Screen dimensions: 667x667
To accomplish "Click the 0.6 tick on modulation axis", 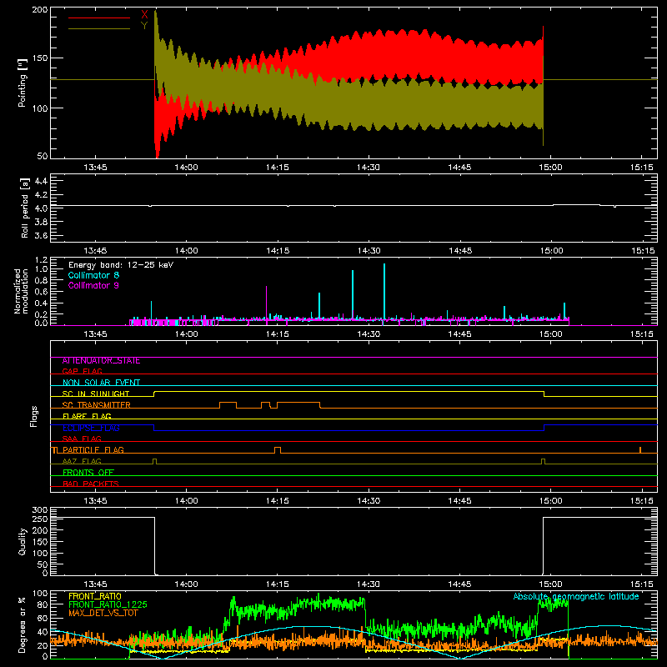I will coord(41,291).
